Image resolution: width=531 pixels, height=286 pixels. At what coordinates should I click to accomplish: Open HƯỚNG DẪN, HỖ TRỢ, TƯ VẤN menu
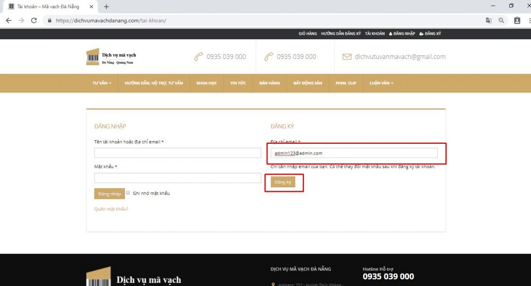(153, 83)
